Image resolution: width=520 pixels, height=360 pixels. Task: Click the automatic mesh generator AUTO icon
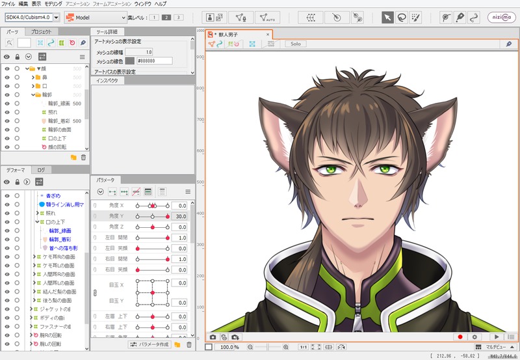267,18
